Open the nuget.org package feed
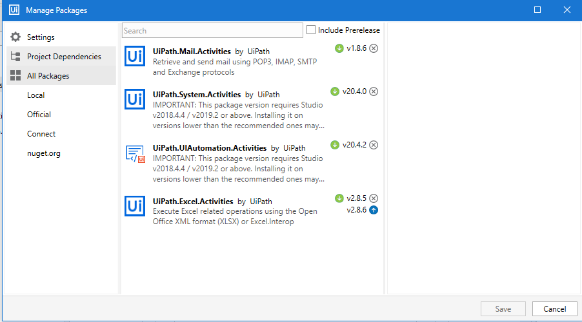The height and width of the screenshot is (322, 582). coord(43,153)
